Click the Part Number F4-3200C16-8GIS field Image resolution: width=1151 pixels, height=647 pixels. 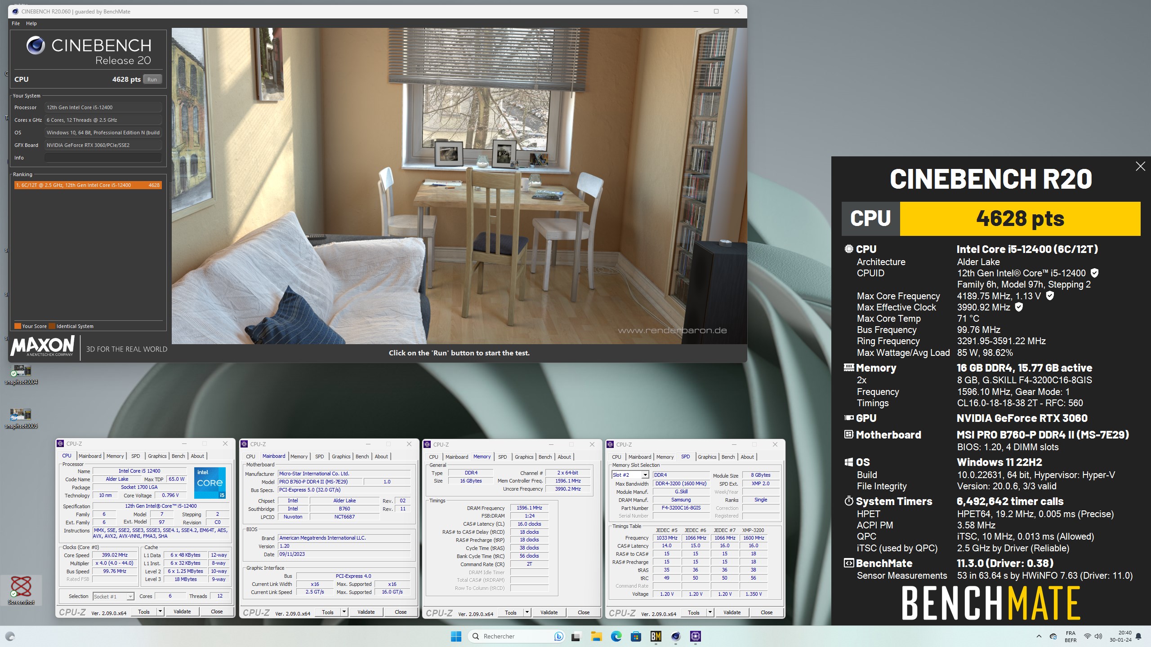(681, 508)
